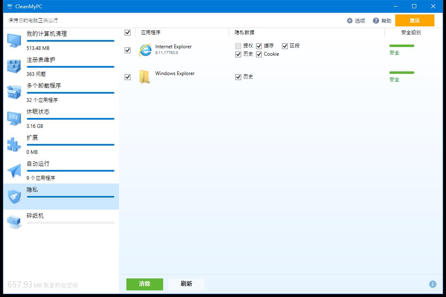Enable the 授权 checkbox for Internet Explorer

coord(238,46)
